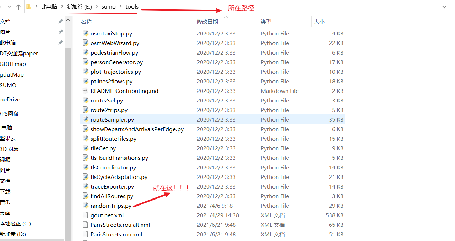Click the sort arrow on 修改日期 column
455x241 pixels.
click(x=226, y=17)
